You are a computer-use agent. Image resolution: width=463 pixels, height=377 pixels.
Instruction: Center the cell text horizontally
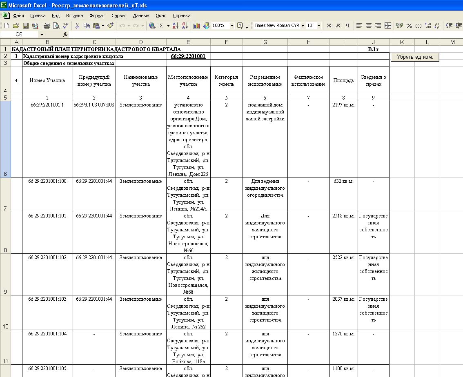(369, 26)
